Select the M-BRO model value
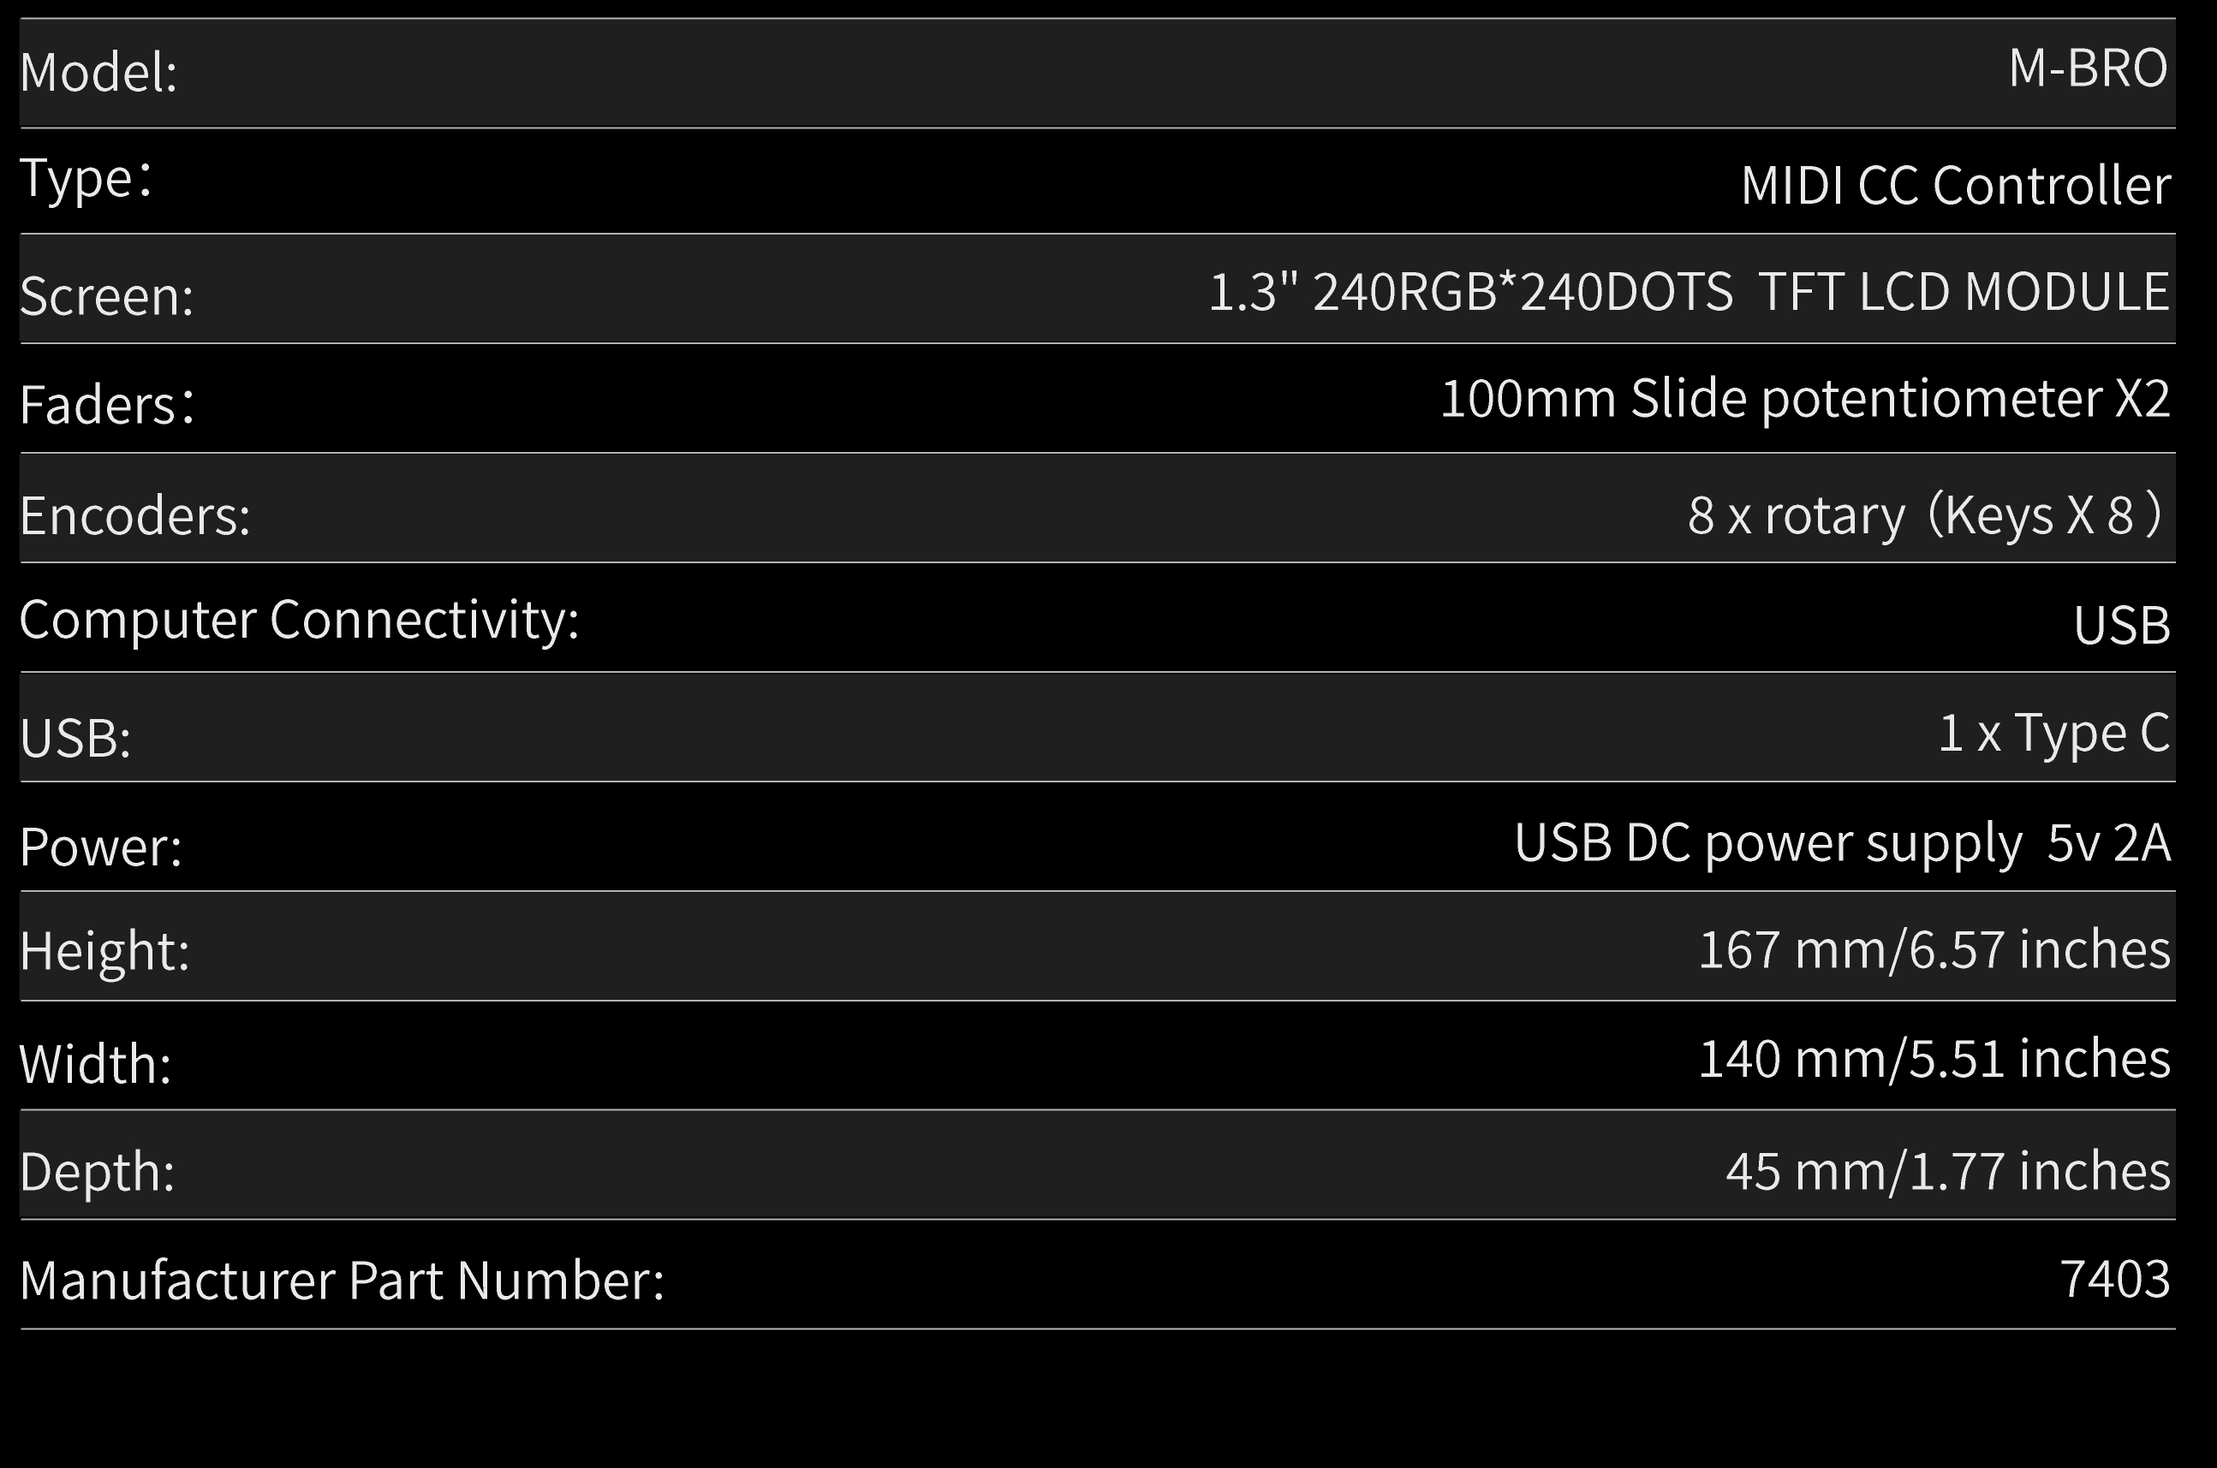The image size is (2217, 1468). click(x=2087, y=68)
